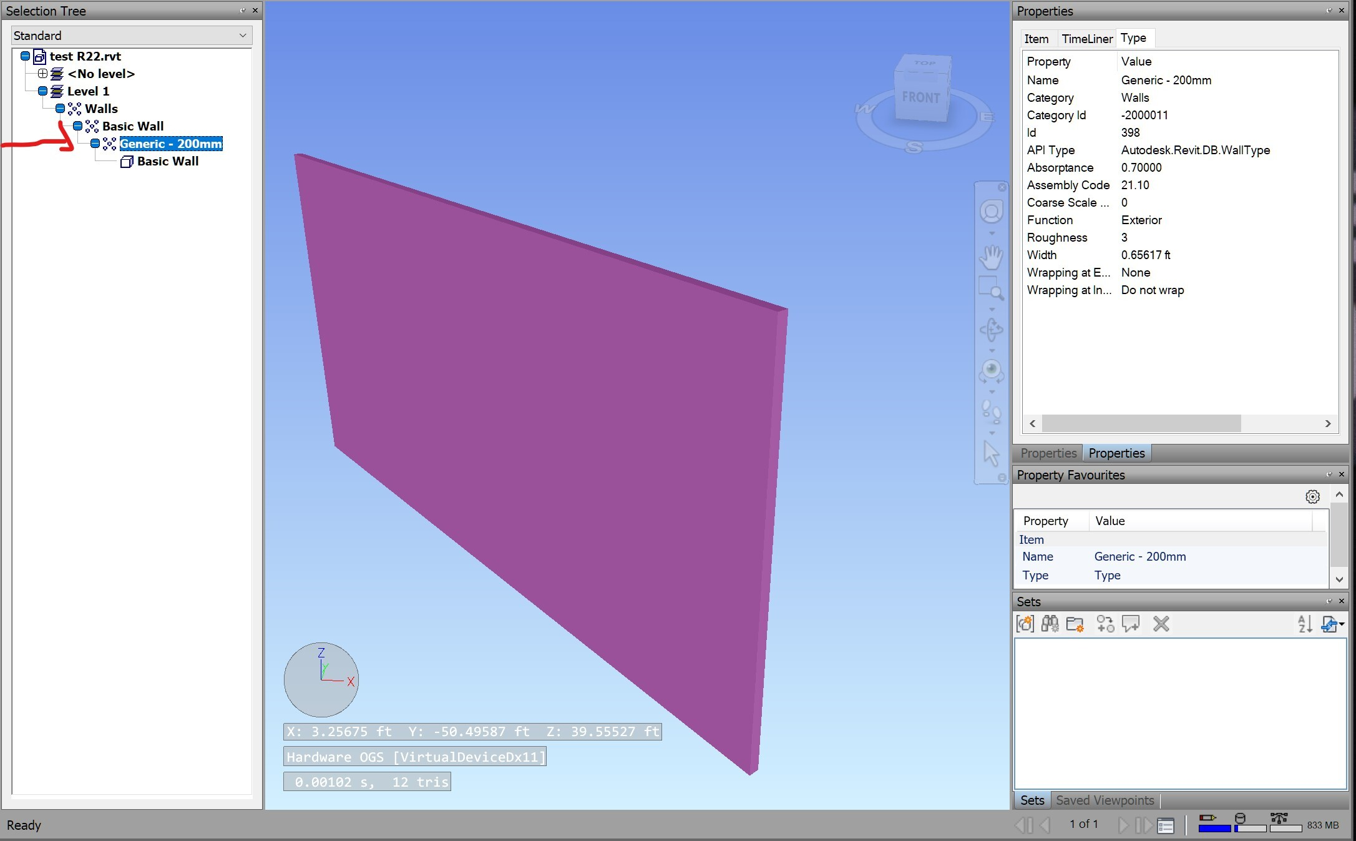Select the Orbit navigation tool
1356x841 pixels.
tap(992, 330)
